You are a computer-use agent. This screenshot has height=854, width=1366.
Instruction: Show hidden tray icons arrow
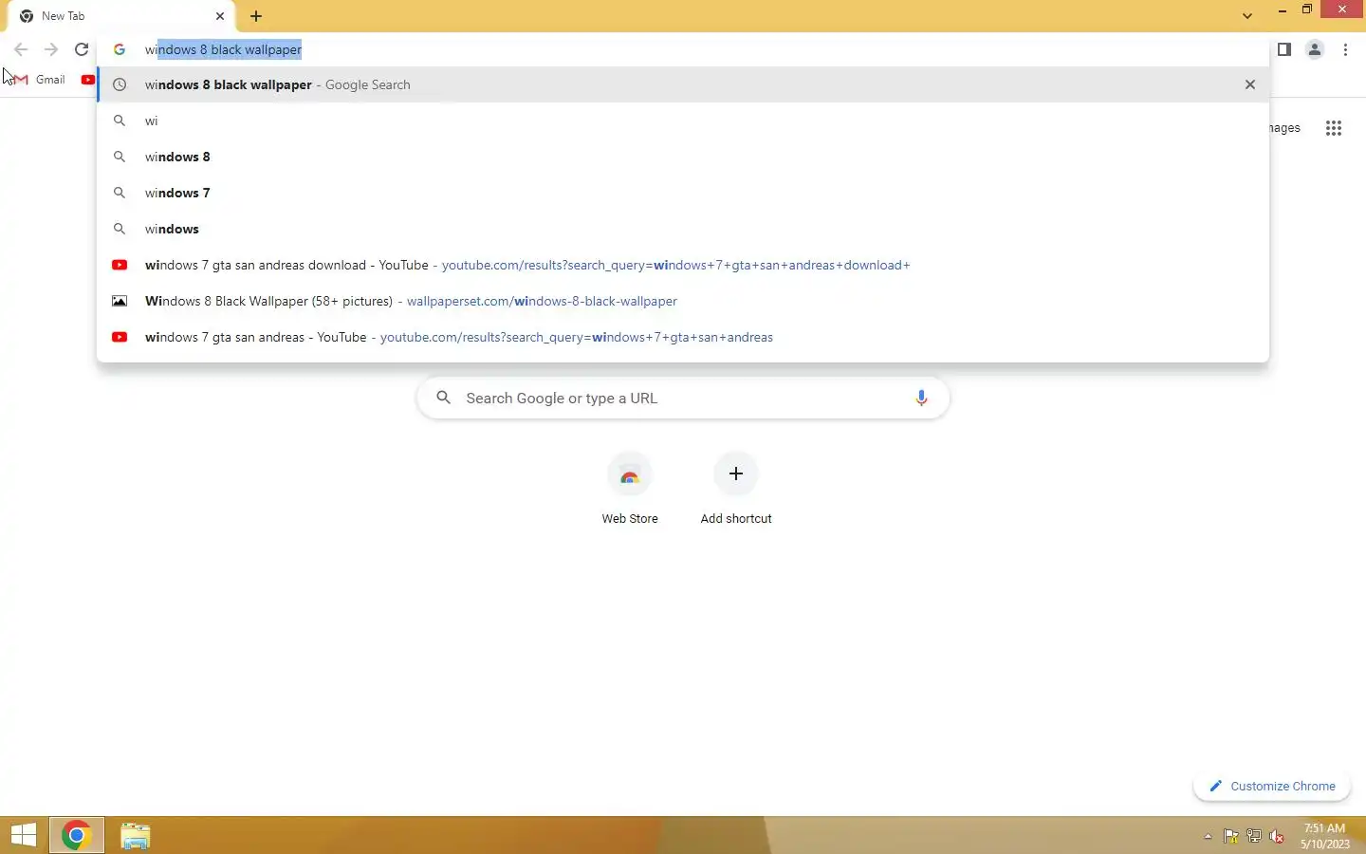[1208, 837]
